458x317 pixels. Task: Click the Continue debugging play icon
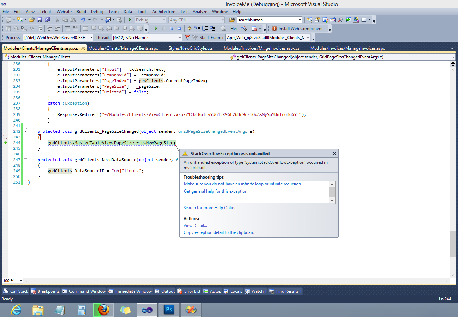[156, 29]
